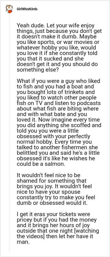Click the paragraph starting "It wouldn't feel nice"
Image resolution: width=110 pixels, height=257 pixels.
pos(56,189)
